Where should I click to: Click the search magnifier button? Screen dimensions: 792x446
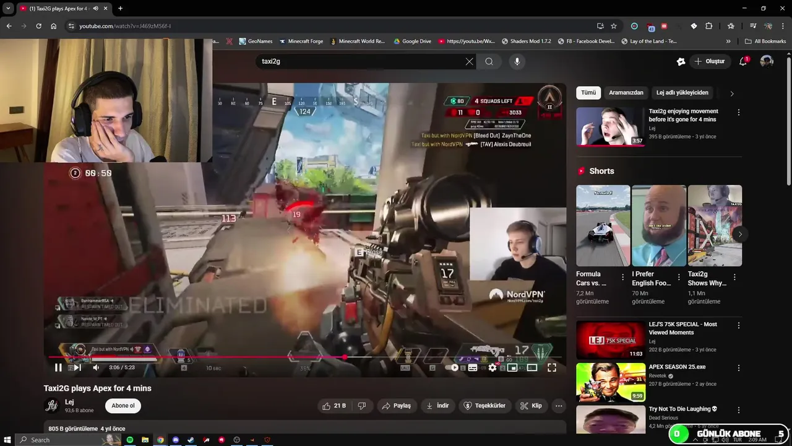[x=489, y=61]
